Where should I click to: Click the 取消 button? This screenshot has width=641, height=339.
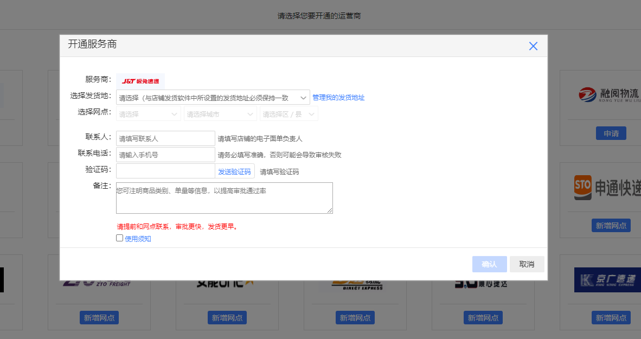(x=527, y=264)
